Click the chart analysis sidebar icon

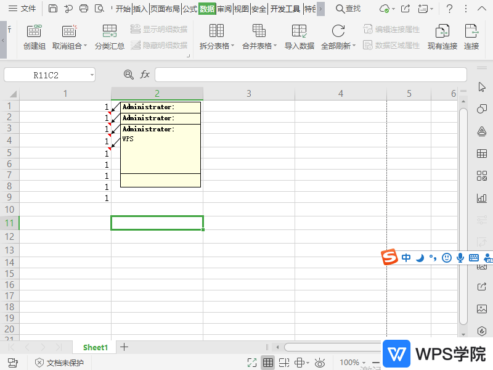click(x=482, y=198)
